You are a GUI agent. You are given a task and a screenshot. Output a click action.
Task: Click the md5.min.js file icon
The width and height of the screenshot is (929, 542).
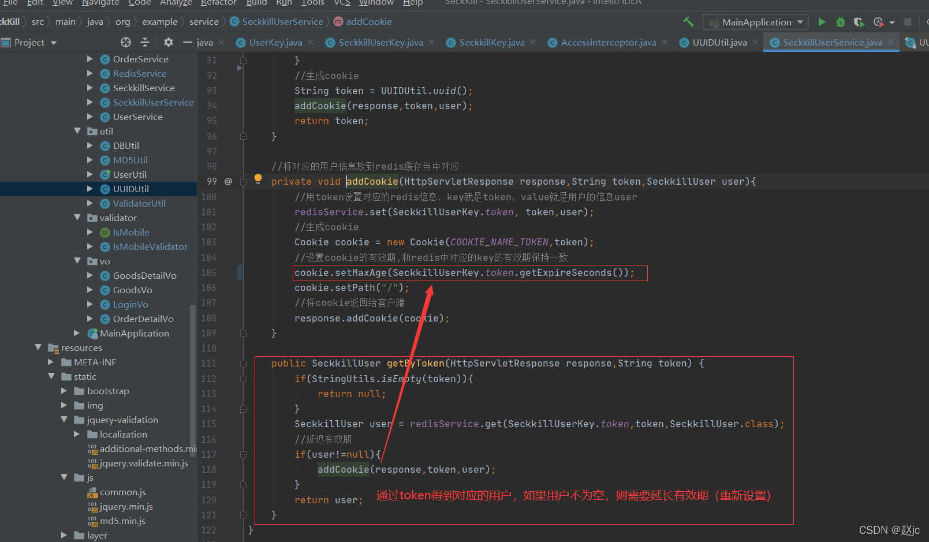pos(92,521)
